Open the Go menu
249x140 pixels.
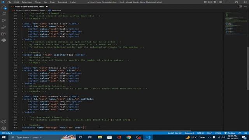pos(45,2)
